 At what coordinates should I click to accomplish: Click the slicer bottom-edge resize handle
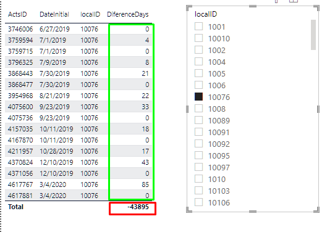coord(253,211)
